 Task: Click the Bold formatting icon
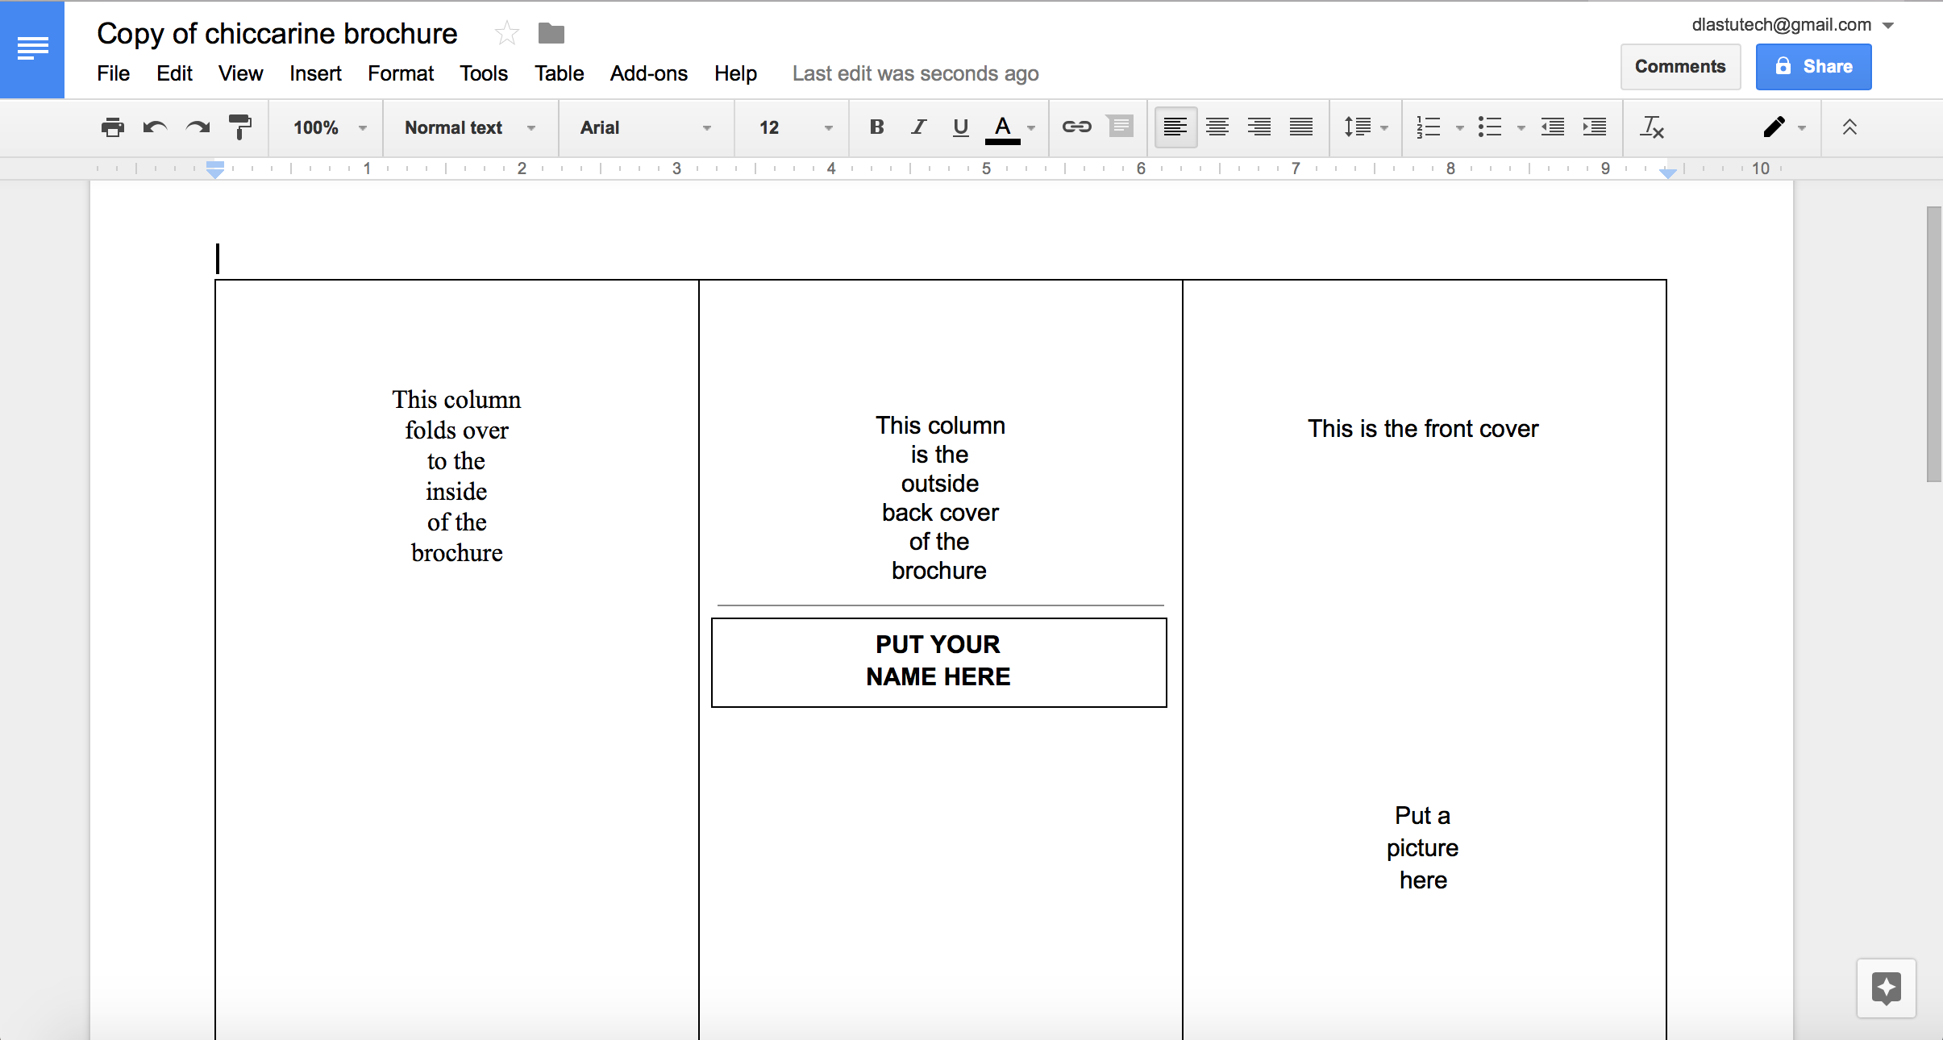[x=874, y=127]
